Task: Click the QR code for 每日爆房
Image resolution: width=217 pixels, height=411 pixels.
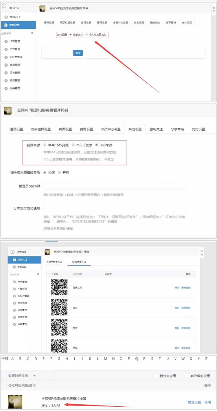Action: click(59, 287)
